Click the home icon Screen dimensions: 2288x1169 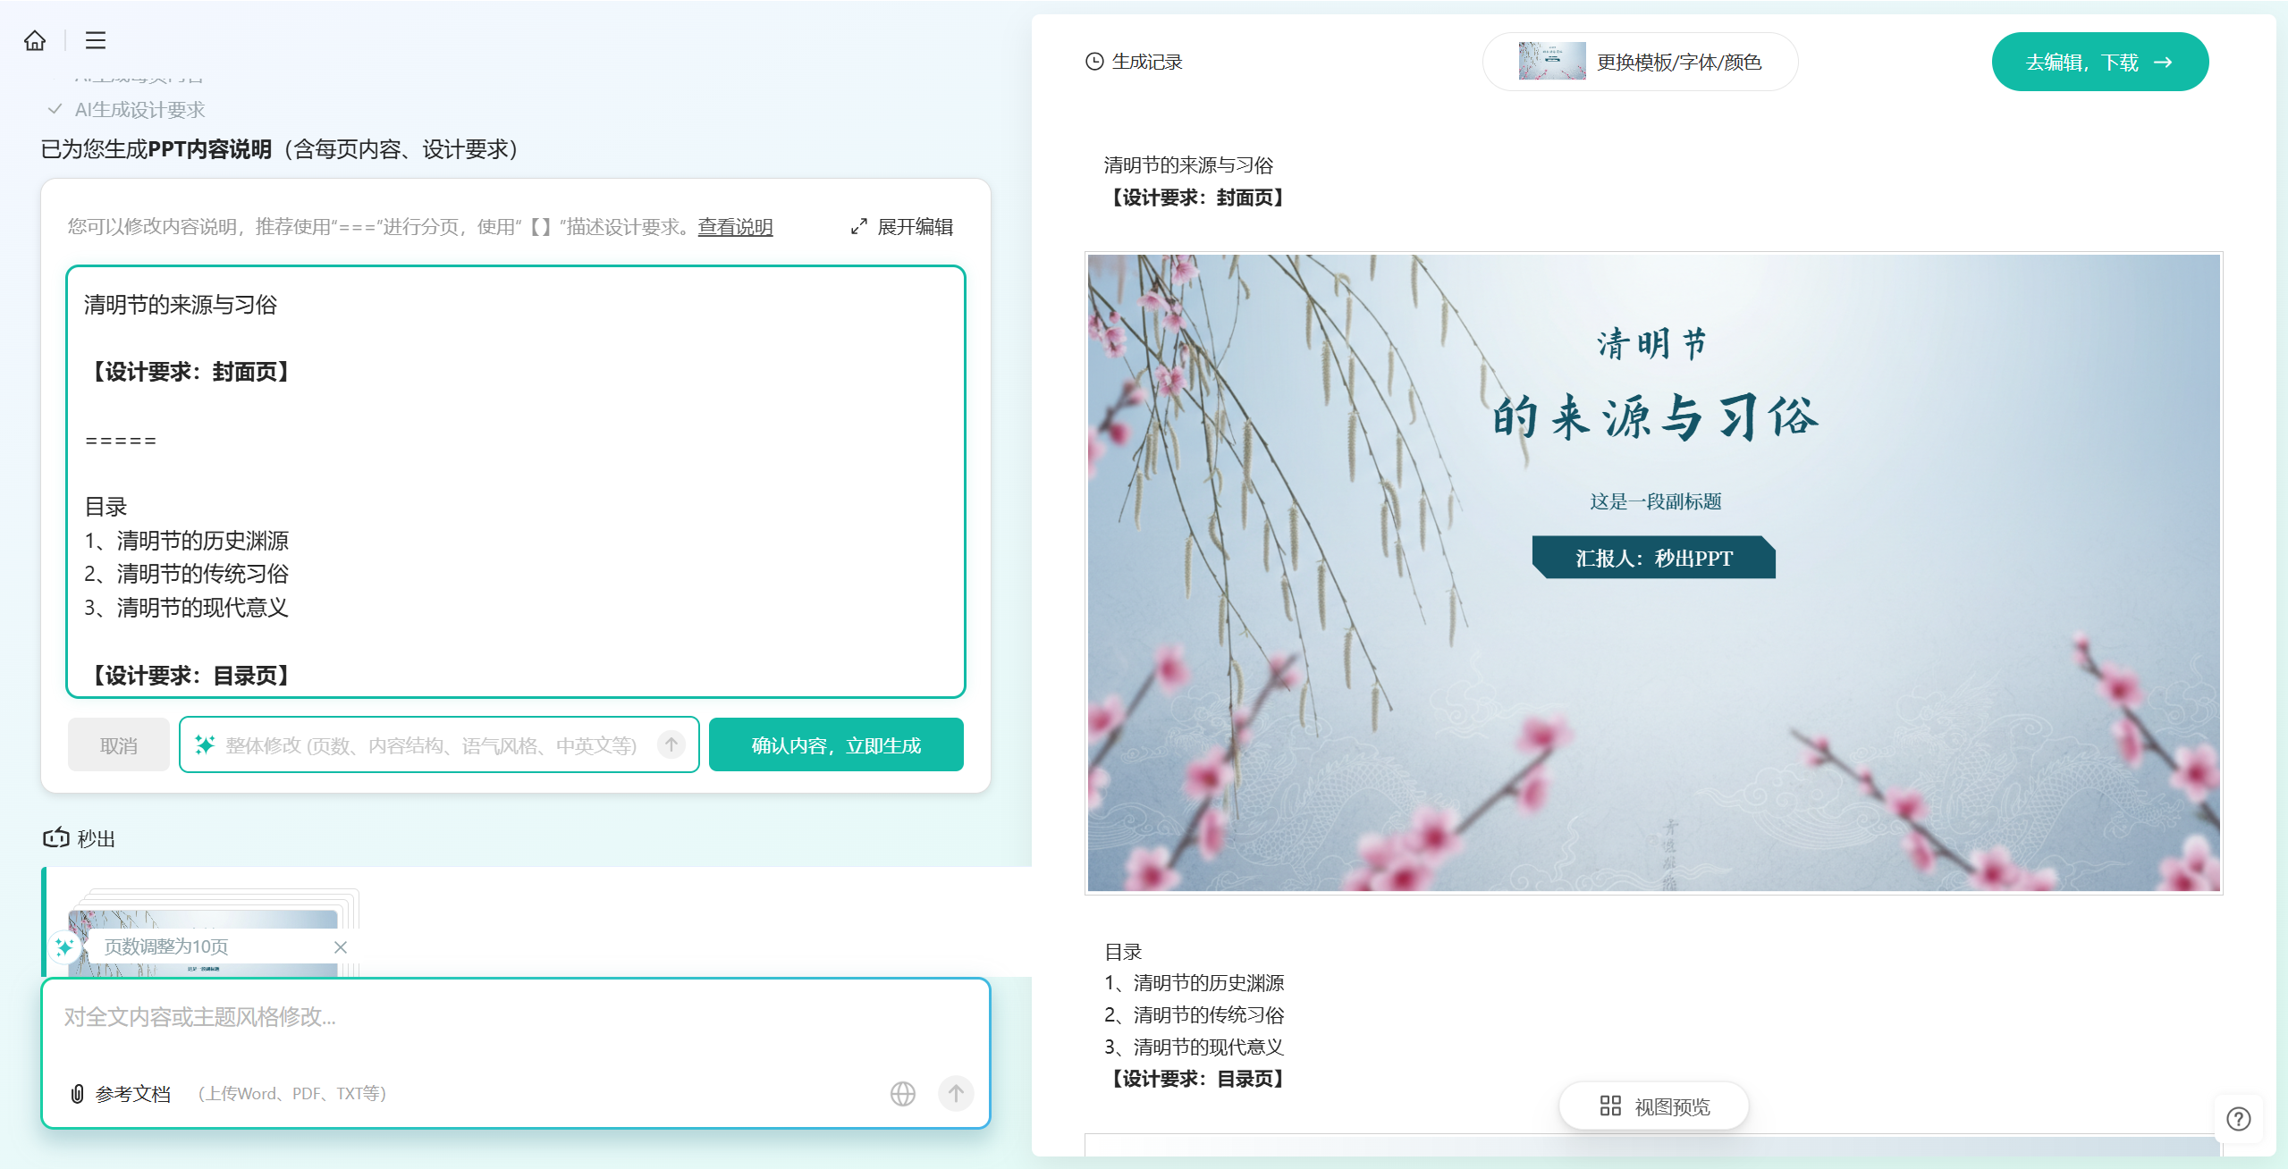(x=35, y=40)
